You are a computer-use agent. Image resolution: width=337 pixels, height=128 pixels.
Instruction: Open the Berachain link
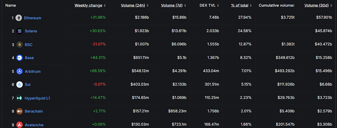coord(34,111)
